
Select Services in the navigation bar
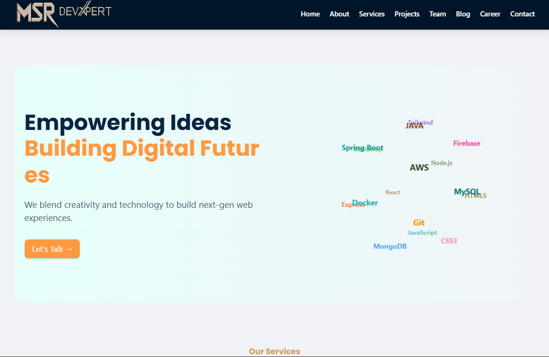tap(371, 14)
